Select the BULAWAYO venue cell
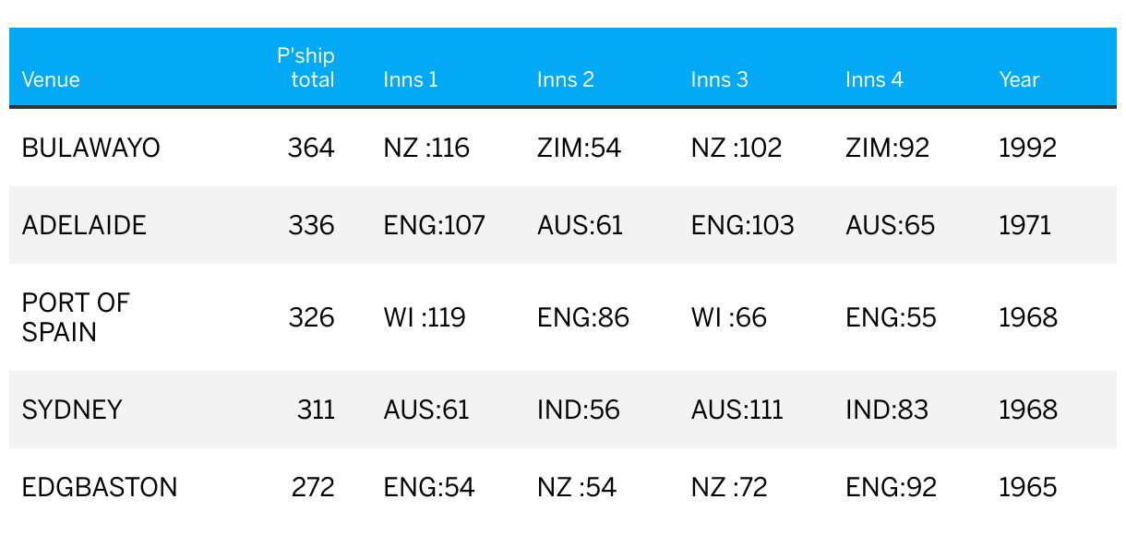This screenshot has width=1126, height=535. point(91,148)
